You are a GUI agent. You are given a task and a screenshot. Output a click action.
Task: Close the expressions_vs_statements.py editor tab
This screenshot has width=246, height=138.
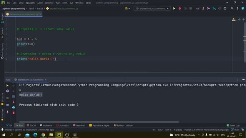point(40,14)
